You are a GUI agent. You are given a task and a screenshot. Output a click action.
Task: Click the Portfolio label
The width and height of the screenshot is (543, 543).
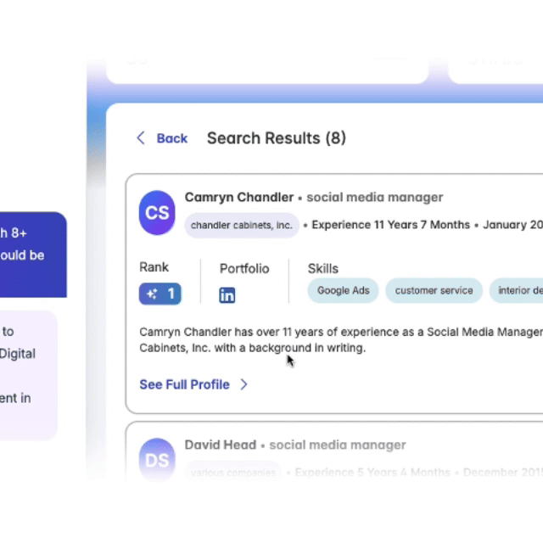[x=244, y=269]
